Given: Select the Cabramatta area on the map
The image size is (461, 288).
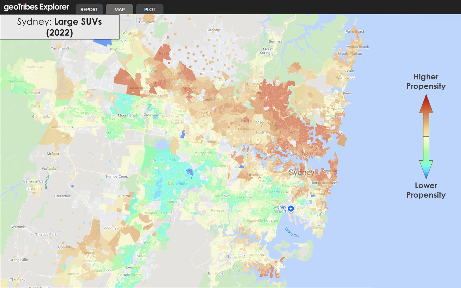Looking at the screenshot, I should tap(178, 183).
